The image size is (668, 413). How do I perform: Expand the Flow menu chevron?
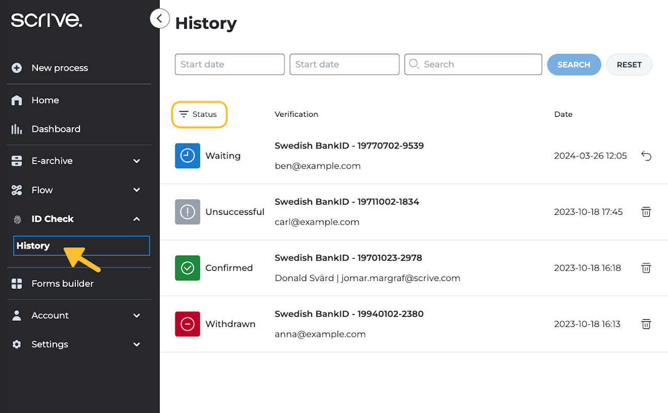click(x=137, y=190)
